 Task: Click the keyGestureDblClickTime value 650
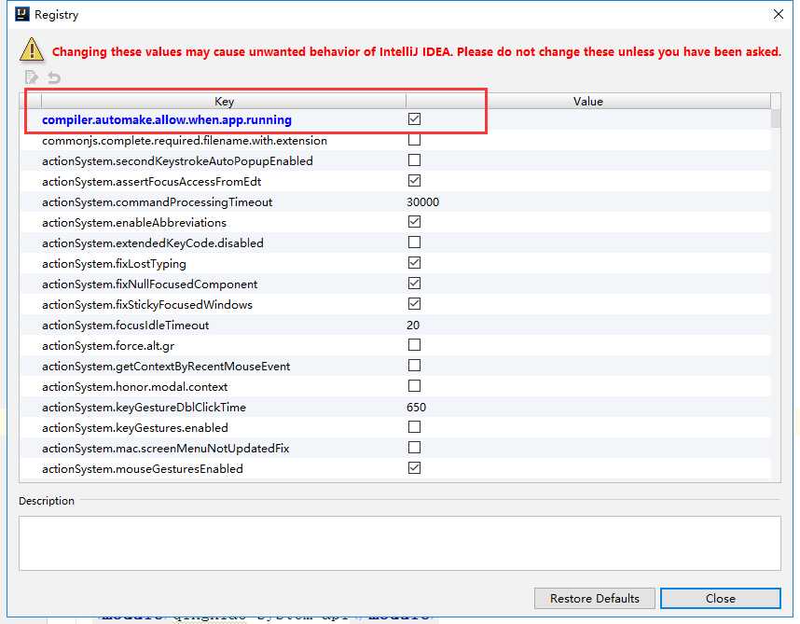tap(416, 408)
